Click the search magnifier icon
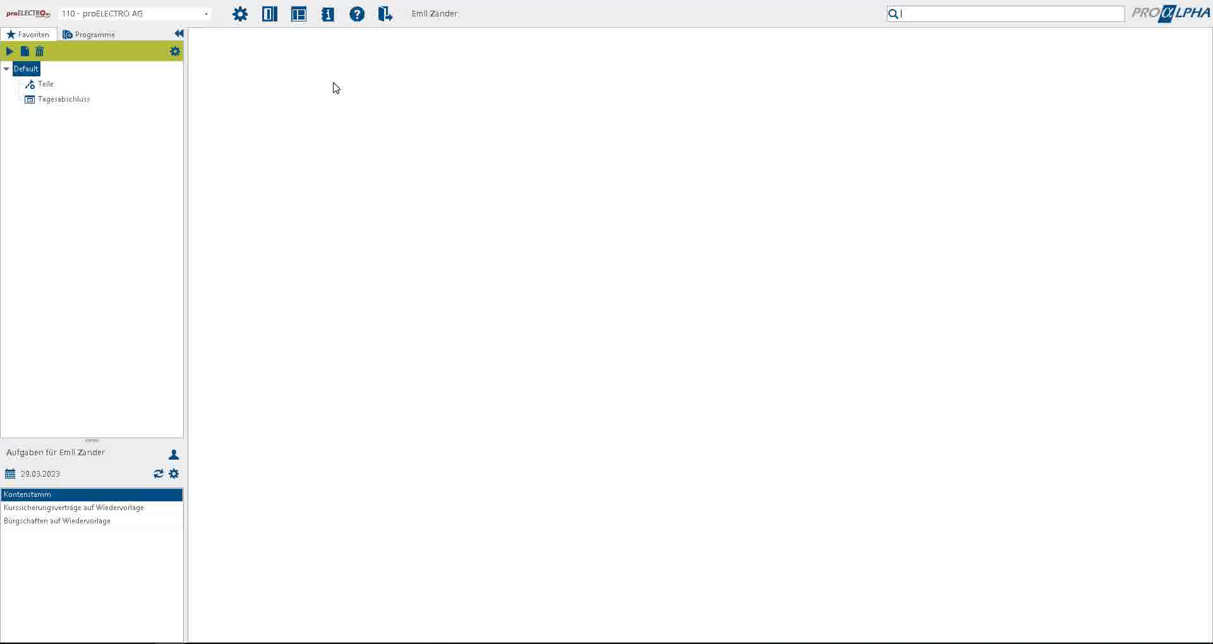The image size is (1213, 644). (893, 14)
